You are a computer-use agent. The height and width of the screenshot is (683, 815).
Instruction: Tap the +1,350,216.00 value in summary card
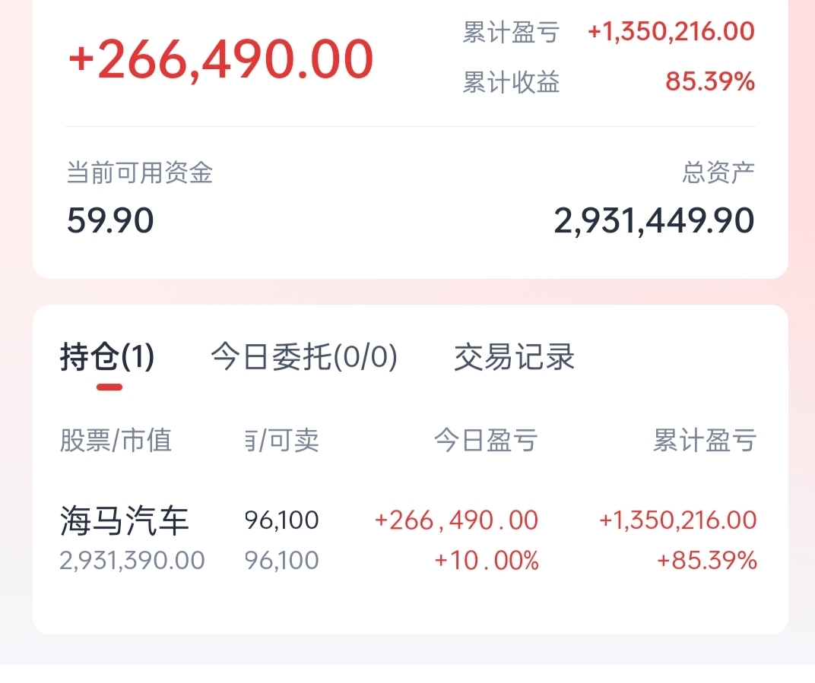point(671,32)
